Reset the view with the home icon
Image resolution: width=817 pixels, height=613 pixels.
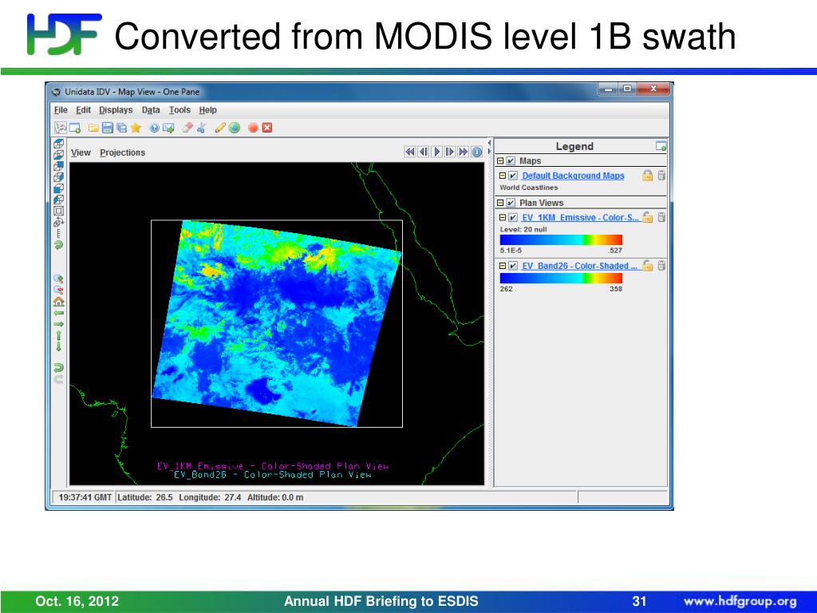coord(58,302)
